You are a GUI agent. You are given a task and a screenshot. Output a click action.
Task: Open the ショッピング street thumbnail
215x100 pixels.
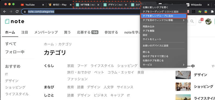183,87
